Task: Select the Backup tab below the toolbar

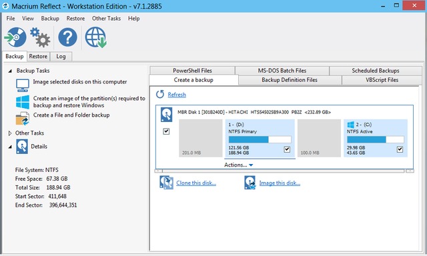Action: coord(15,56)
